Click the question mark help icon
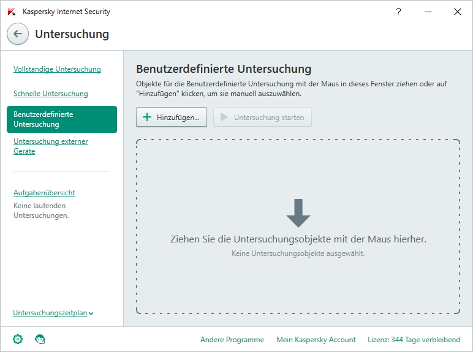 tap(398, 12)
